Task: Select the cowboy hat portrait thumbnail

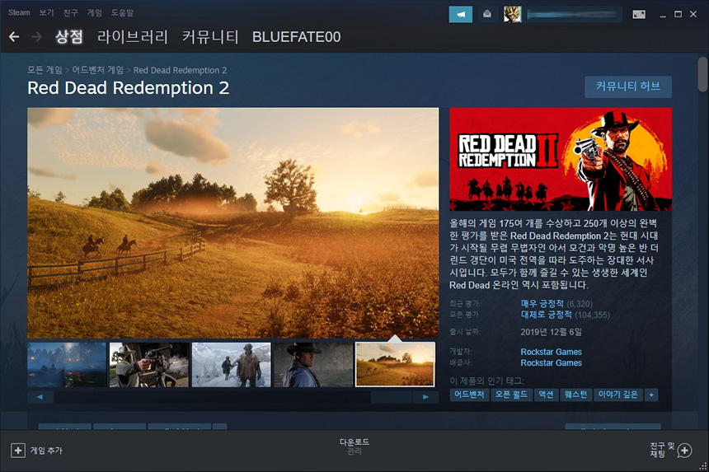Action: click(313, 364)
